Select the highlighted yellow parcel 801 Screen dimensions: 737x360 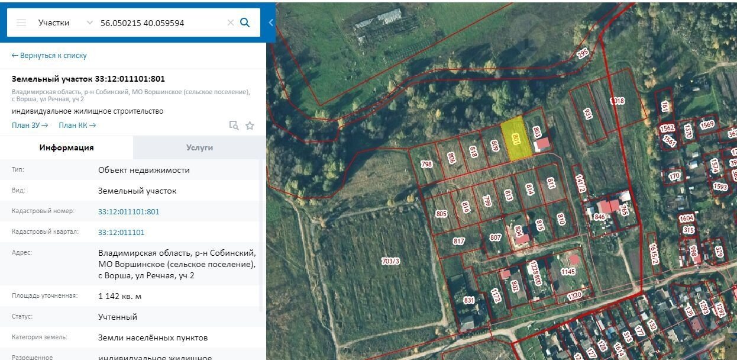tap(515, 139)
